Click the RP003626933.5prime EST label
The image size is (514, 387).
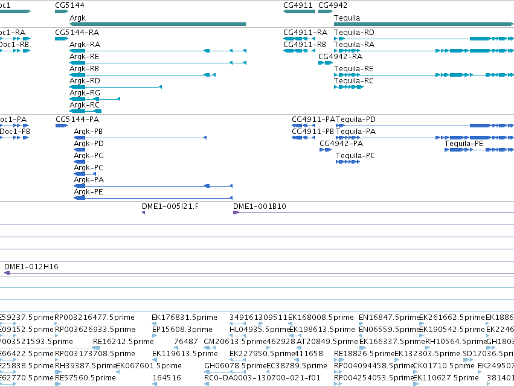click(x=95, y=330)
